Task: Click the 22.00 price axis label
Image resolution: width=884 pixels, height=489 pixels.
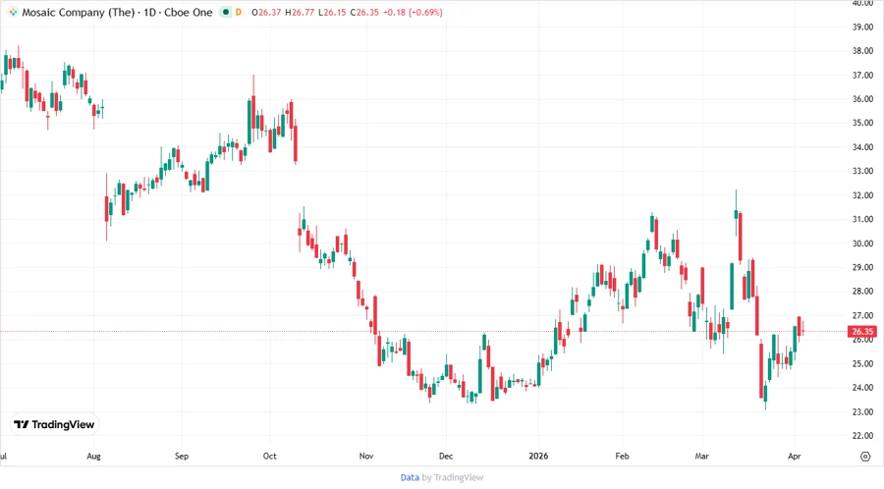Action: pyautogui.click(x=862, y=435)
